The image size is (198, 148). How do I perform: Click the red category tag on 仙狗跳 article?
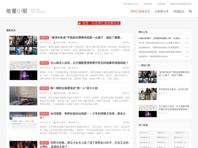click(x=44, y=113)
